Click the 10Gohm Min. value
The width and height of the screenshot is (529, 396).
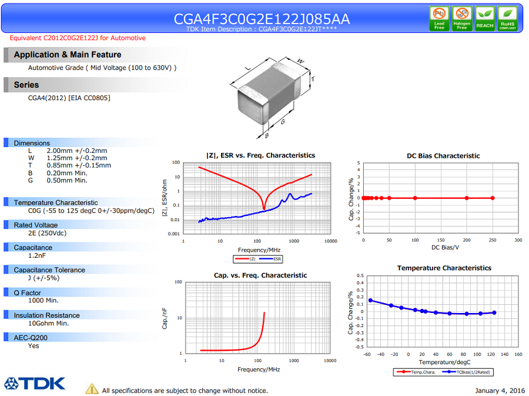pyautogui.click(x=48, y=324)
